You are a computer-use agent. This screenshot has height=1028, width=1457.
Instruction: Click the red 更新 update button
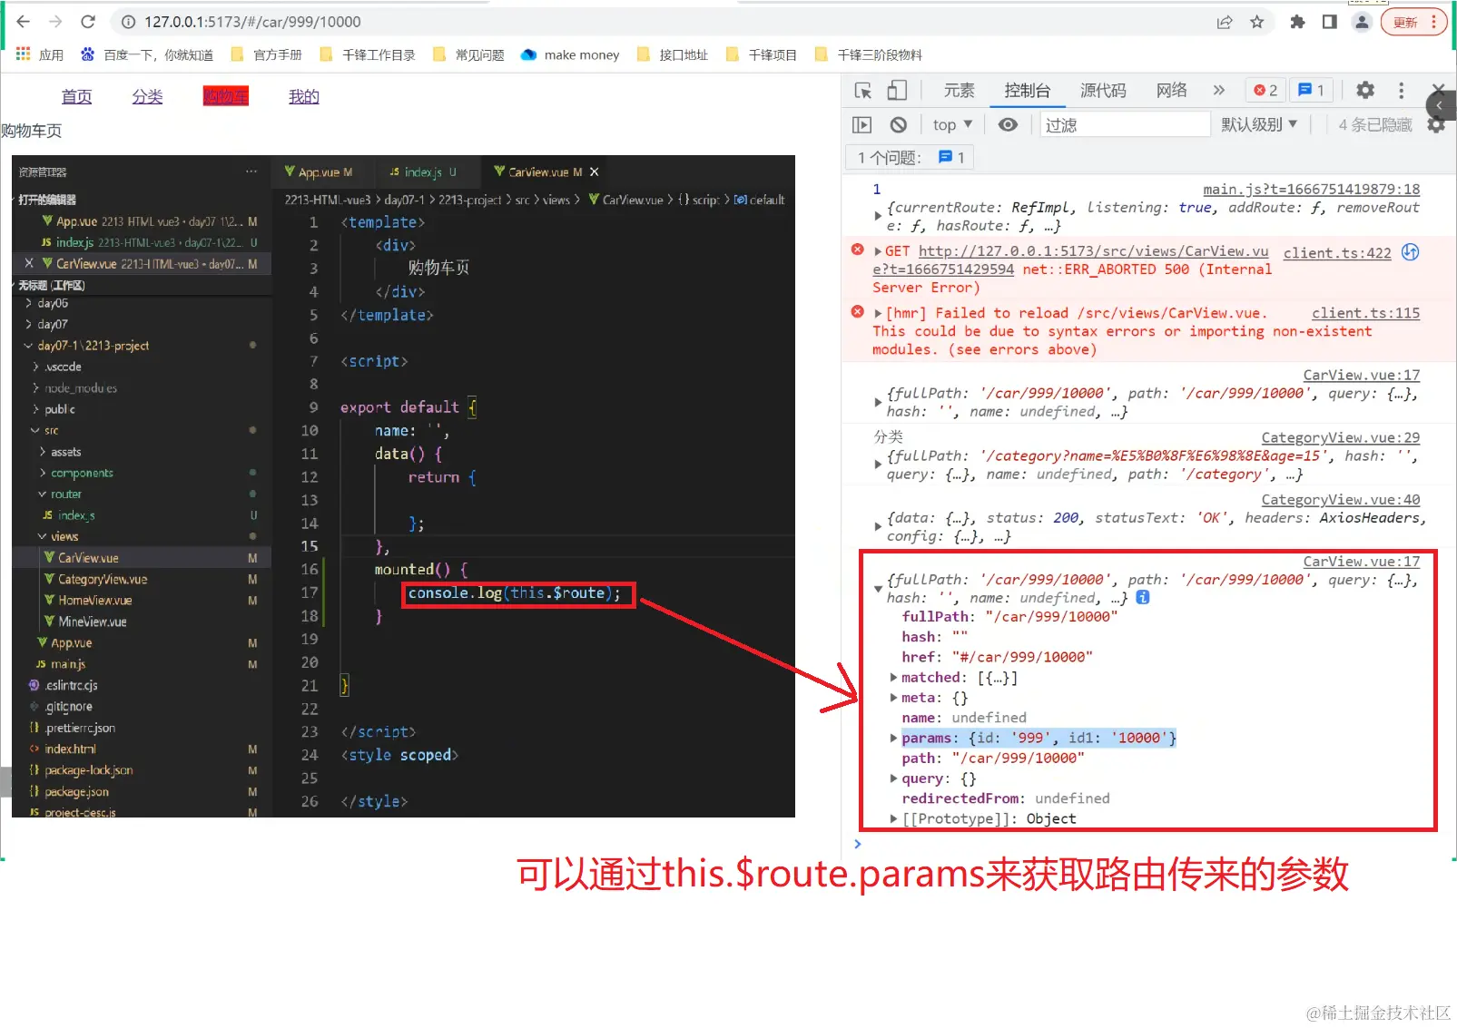1413,22
